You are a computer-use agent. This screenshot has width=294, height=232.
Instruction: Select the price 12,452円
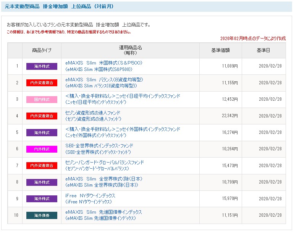click(x=230, y=99)
